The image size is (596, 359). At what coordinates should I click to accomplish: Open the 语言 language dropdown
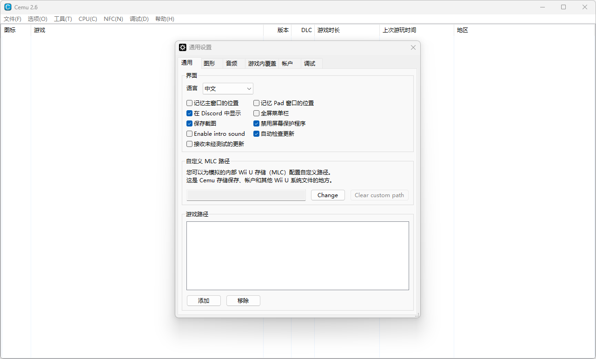click(x=228, y=88)
